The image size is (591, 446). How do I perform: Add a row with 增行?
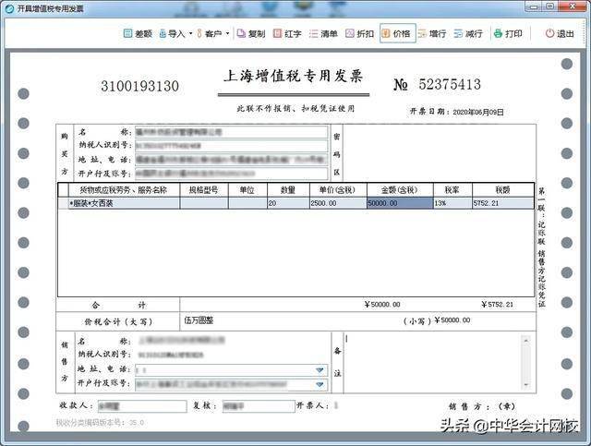pyautogui.click(x=432, y=33)
